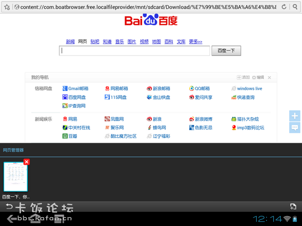Viewport: 302px width, 226px height.
Task: Open 金山快盘 shortcut
Action: pos(159,97)
